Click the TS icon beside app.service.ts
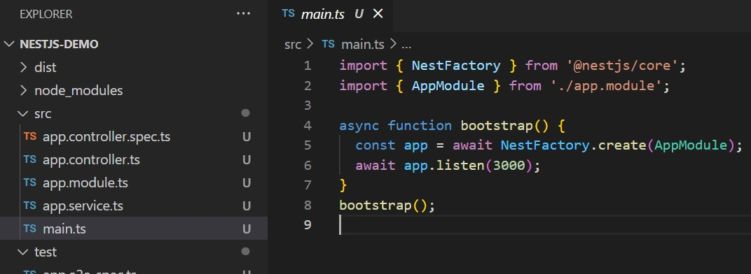Screen dimensions: 751x274 (29, 205)
